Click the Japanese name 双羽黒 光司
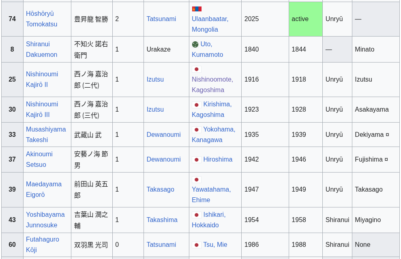This screenshot has height=259, width=401. [91, 245]
